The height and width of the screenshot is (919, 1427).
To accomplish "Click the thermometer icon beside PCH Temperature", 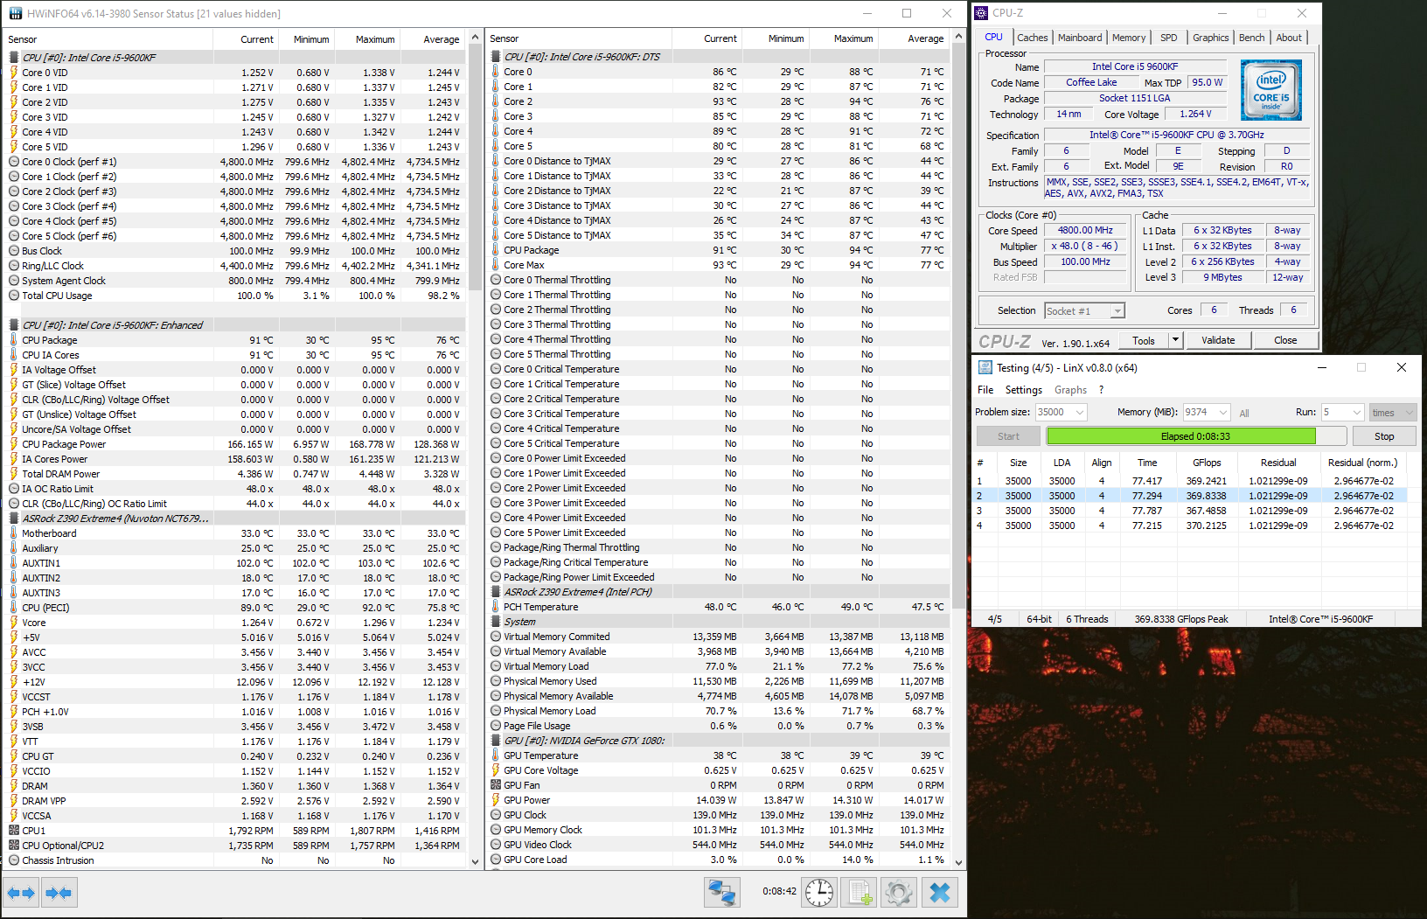I will (x=496, y=607).
